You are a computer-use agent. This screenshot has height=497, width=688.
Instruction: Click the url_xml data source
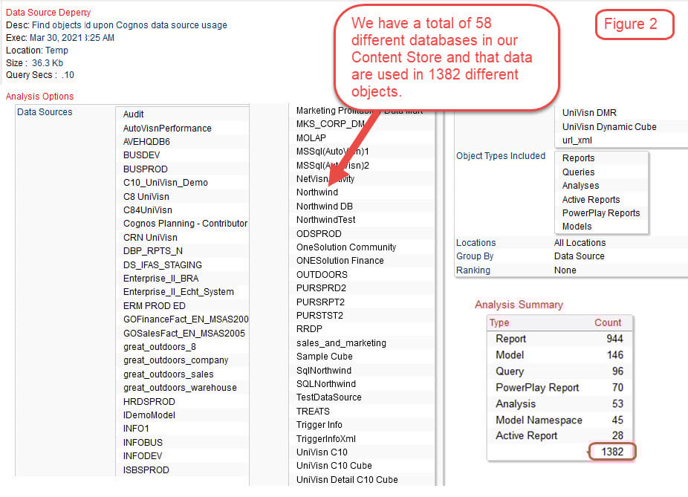click(577, 140)
